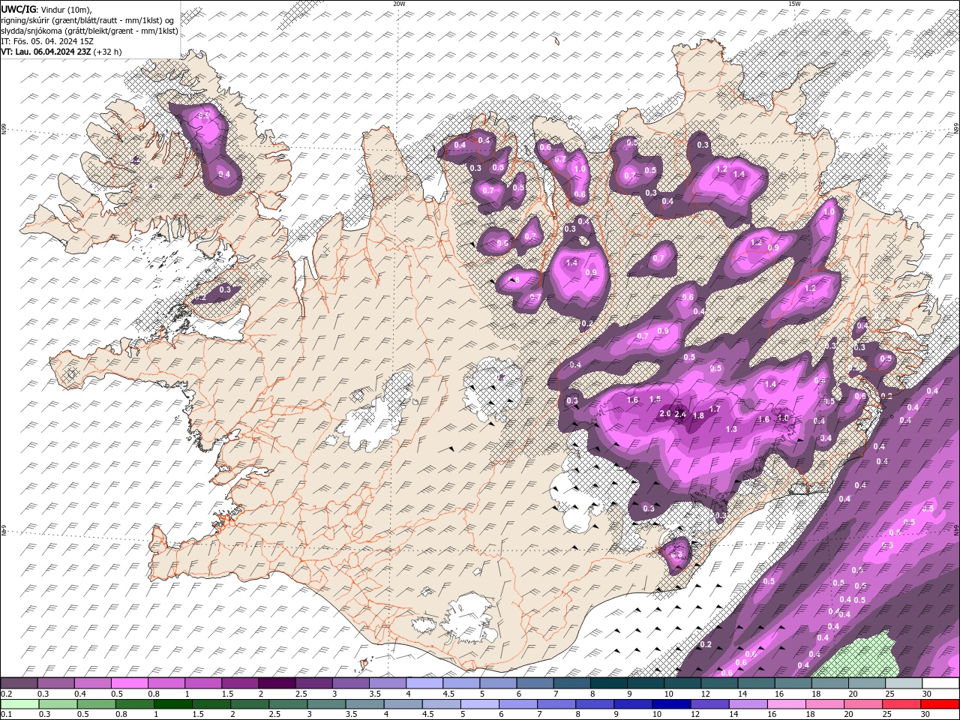Viewport: 960px width, 720px height.
Task: Pick the upper legend swatch starting at 12
Action: 718,683
